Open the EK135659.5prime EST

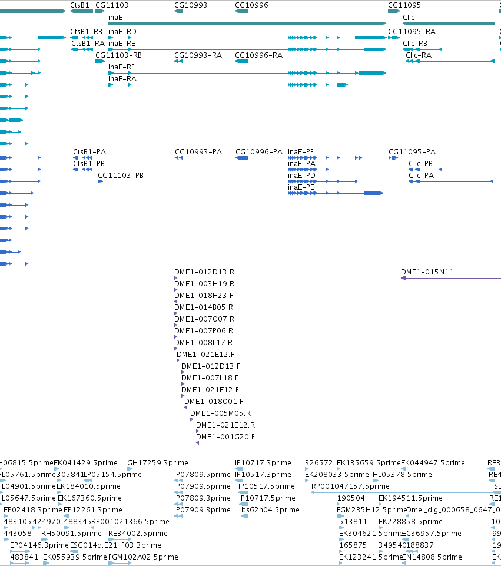[339, 469]
